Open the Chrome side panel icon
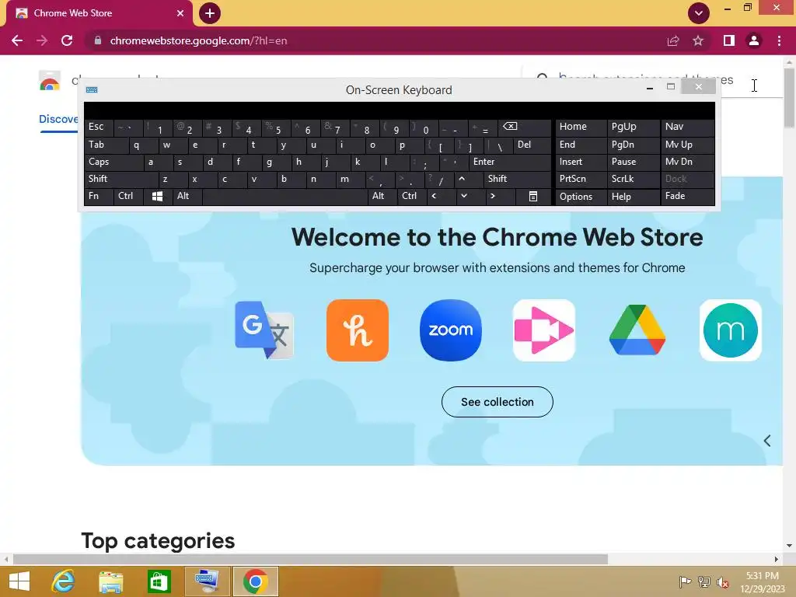This screenshot has width=796, height=597. coord(728,40)
